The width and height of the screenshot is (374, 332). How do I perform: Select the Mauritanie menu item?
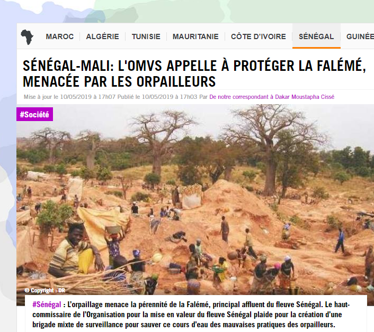point(195,36)
